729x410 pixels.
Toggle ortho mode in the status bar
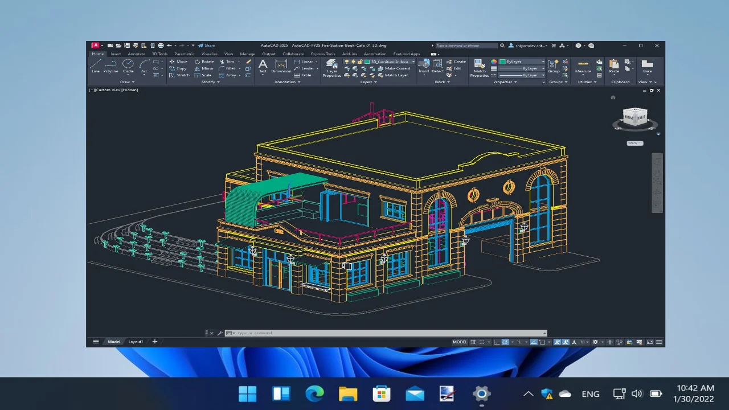click(x=497, y=342)
